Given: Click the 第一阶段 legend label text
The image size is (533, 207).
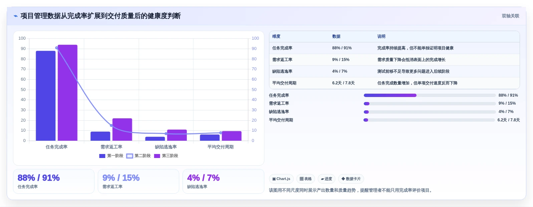Looking at the screenshot, I should coord(115,156).
